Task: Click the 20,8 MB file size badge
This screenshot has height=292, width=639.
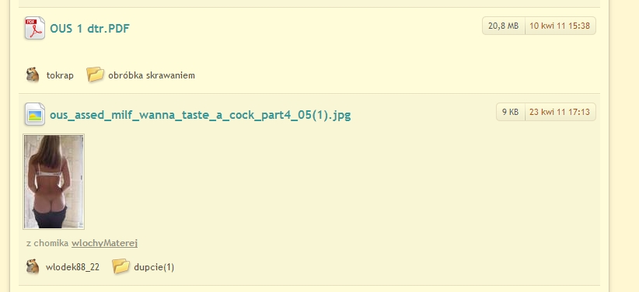Action: coord(503,26)
